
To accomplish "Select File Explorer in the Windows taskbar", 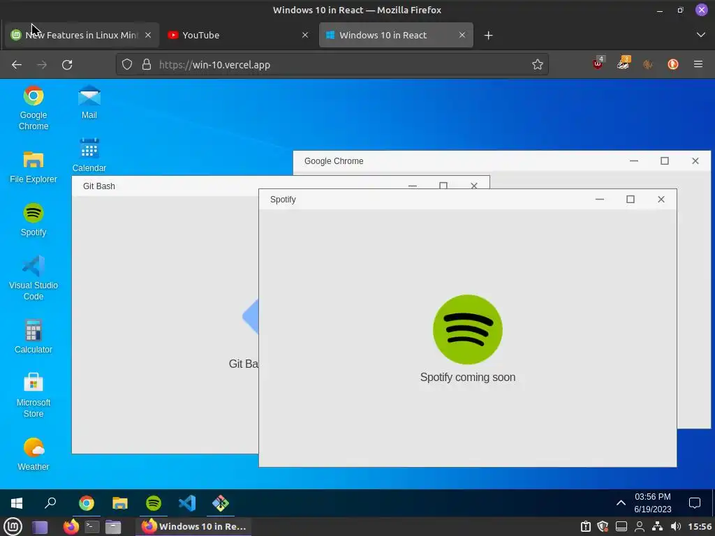I will [120, 503].
